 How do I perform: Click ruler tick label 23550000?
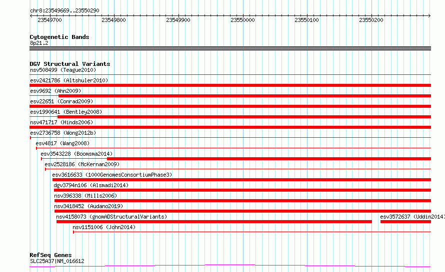click(242, 20)
